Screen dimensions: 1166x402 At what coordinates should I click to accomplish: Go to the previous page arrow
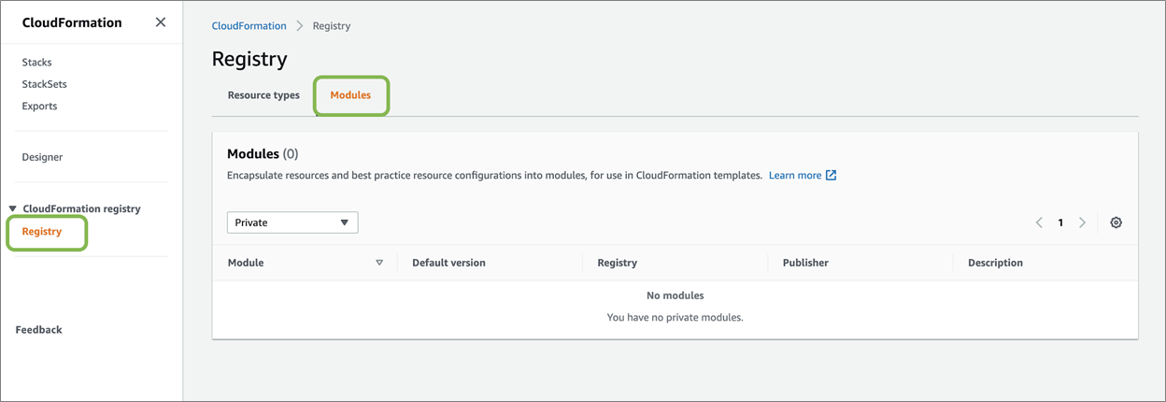tap(1039, 223)
